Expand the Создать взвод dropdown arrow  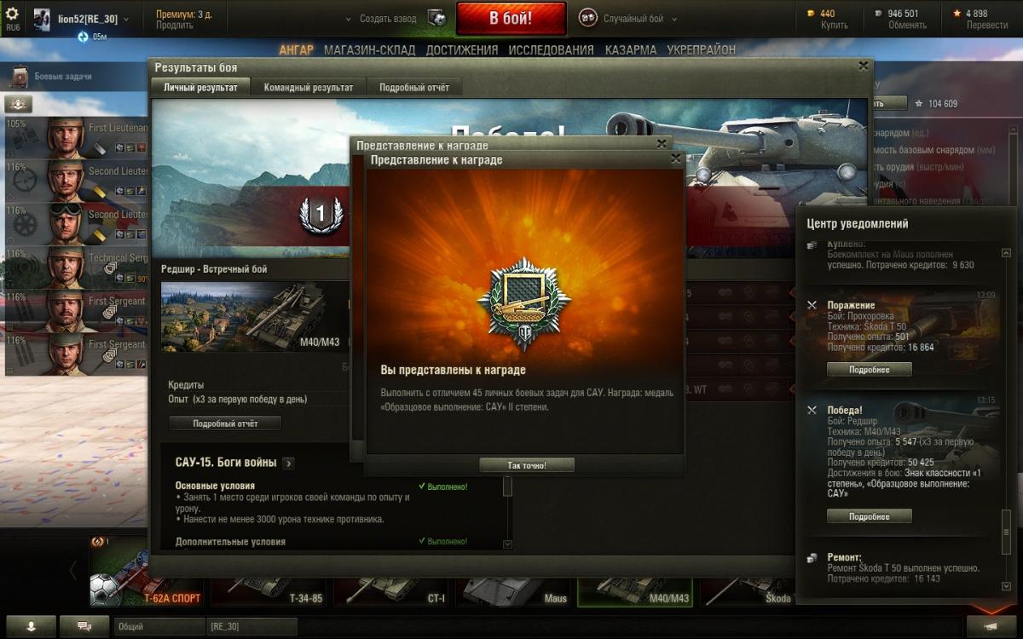[348, 19]
